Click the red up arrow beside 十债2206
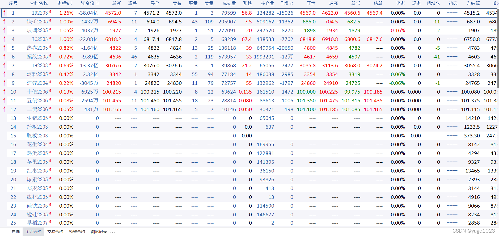499x236 pixels. pos(4,92)
